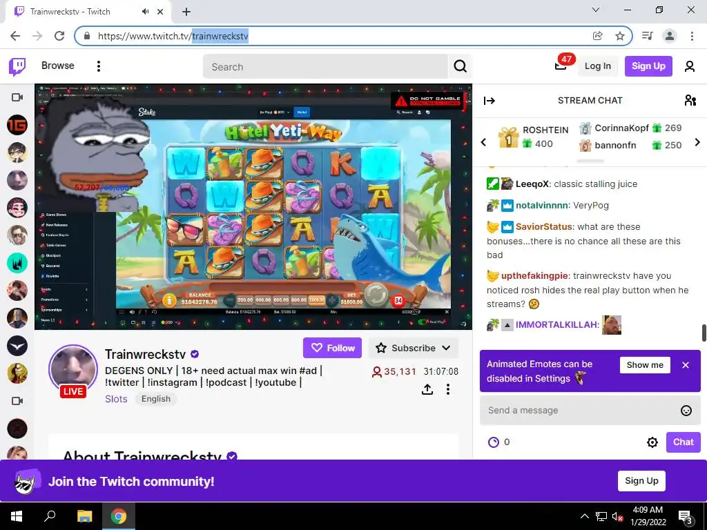Open Windows taskbar search
The width and height of the screenshot is (707, 530).
pyautogui.click(x=50, y=516)
